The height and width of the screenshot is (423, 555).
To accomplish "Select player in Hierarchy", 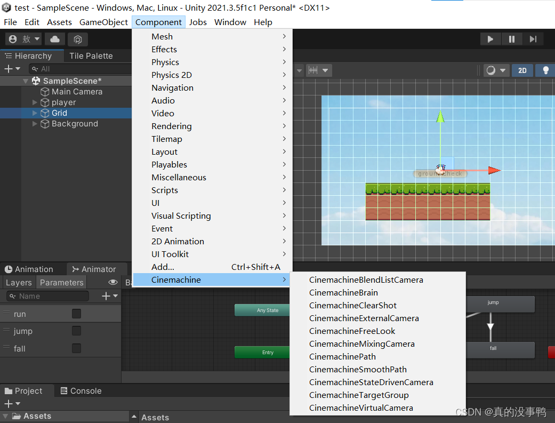I will click(64, 102).
